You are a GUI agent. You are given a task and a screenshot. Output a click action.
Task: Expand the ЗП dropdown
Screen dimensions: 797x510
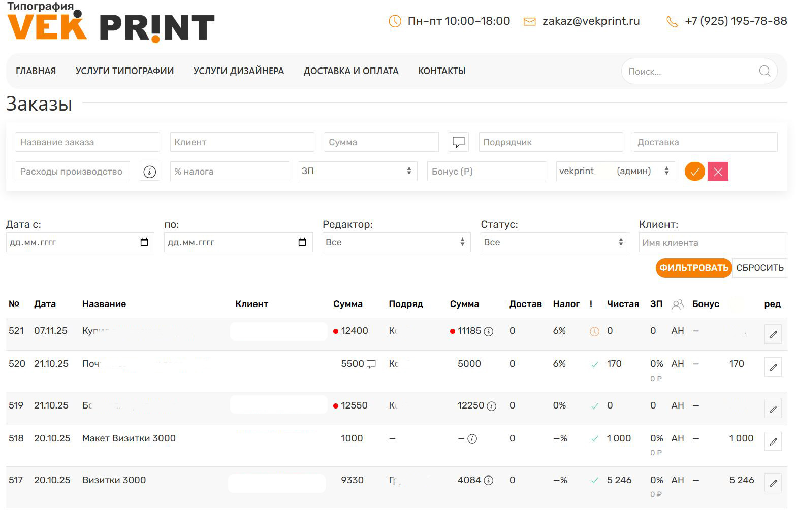(358, 172)
